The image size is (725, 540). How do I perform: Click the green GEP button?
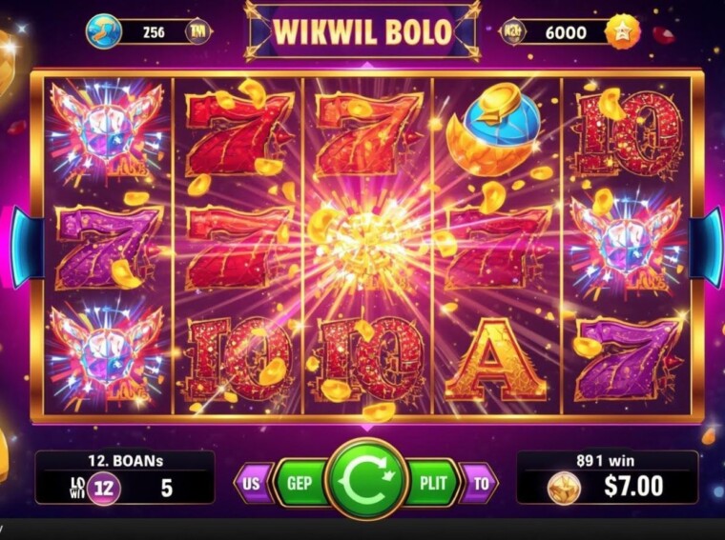300,483
